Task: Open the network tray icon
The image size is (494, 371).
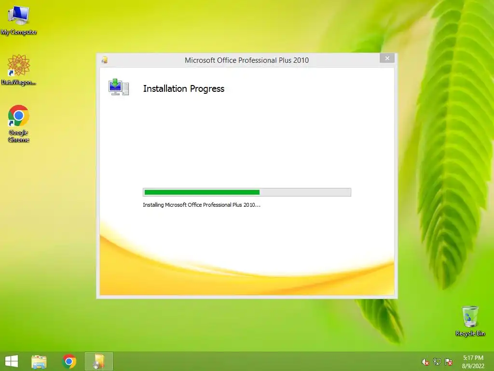Action: [x=437, y=362]
